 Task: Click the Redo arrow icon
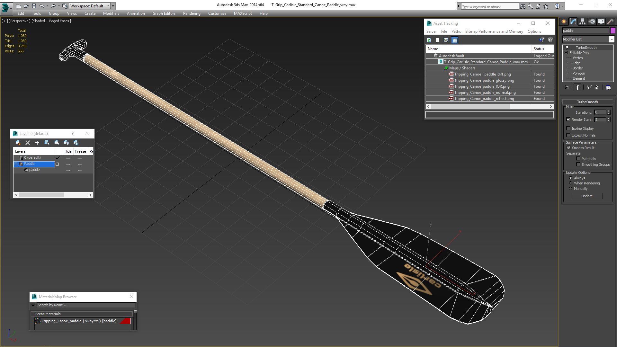click(53, 6)
